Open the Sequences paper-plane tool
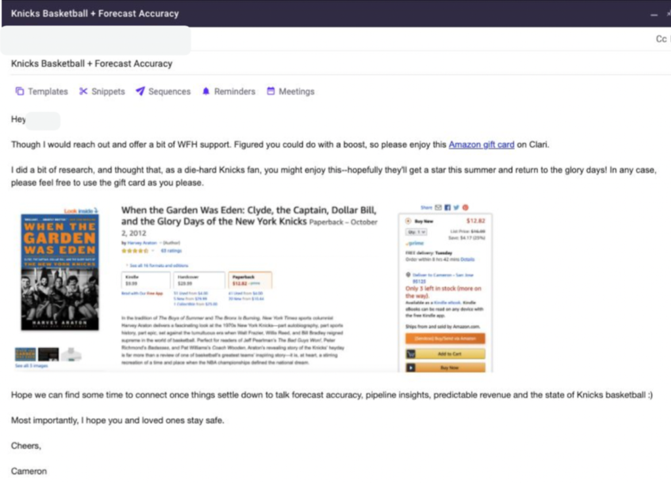The height and width of the screenshot is (483, 671). click(163, 92)
